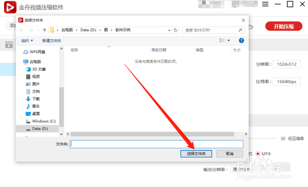
Task: Click the 1684Kbps bitrate field
Action: [x=286, y=82]
